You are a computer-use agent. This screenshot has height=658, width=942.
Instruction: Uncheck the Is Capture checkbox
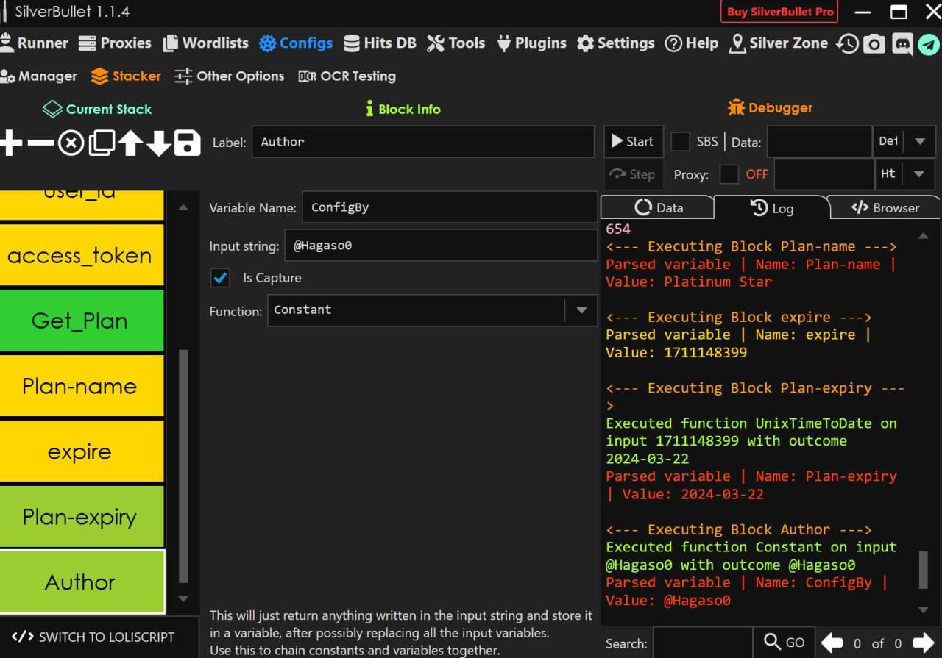tap(220, 278)
